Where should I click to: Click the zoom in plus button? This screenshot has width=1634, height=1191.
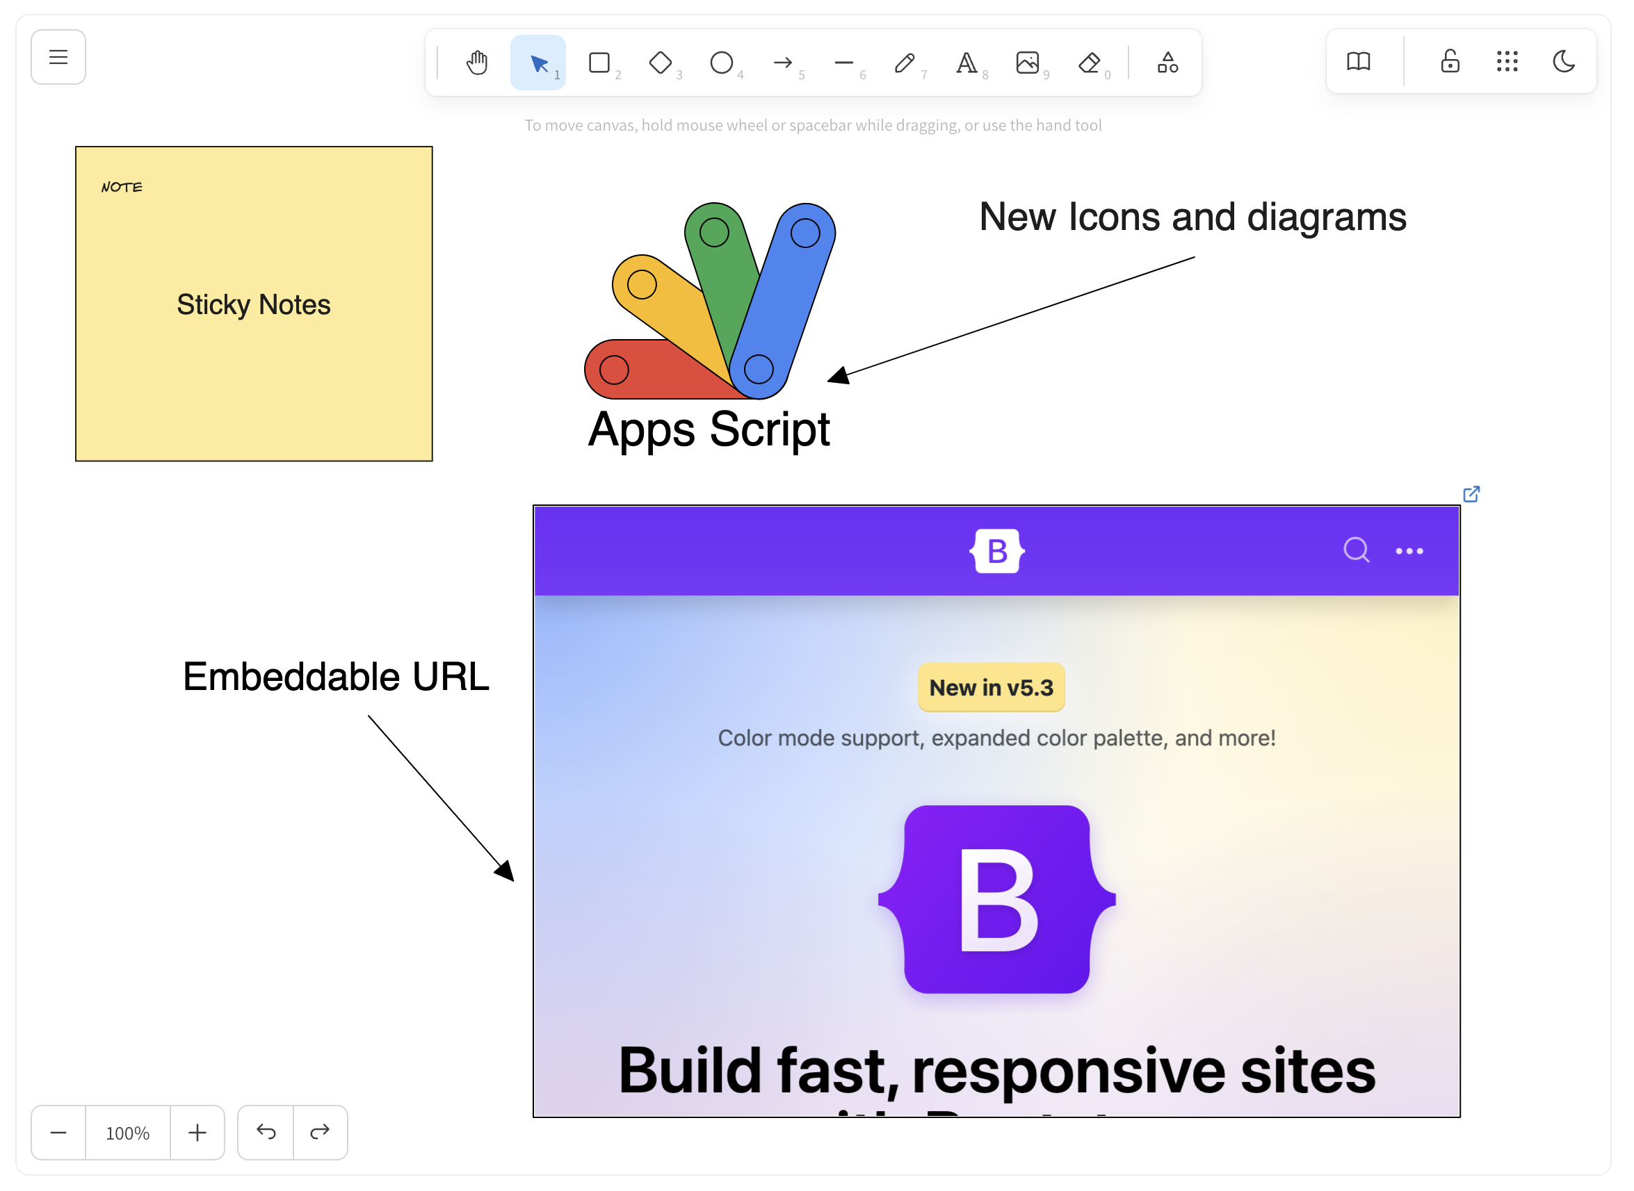click(197, 1133)
